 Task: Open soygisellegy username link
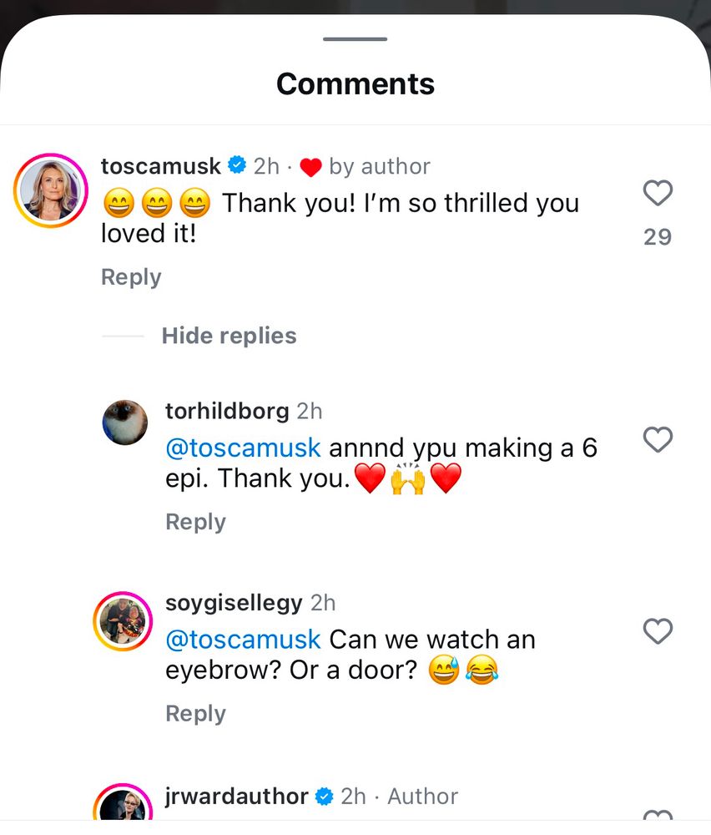pos(234,603)
